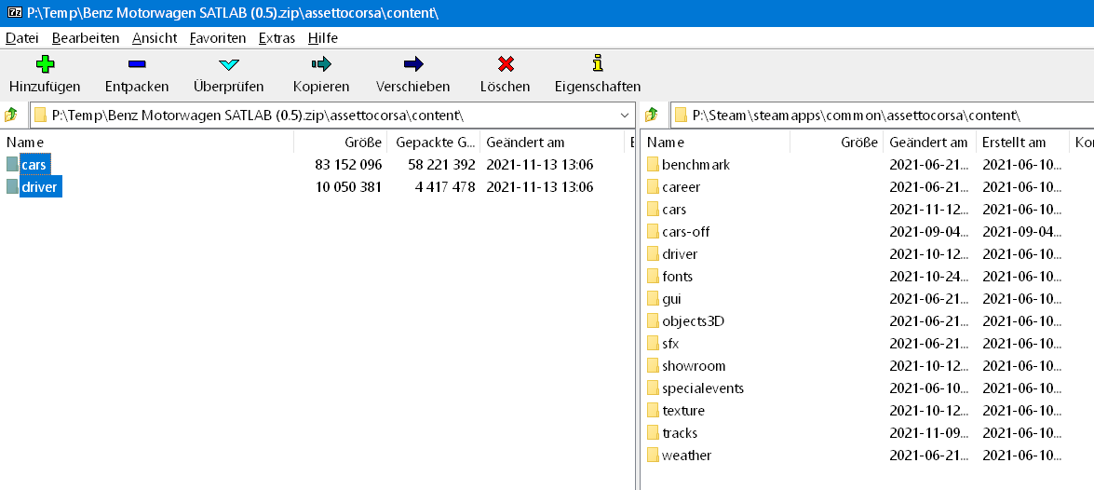Expand the left panel path dropdown
The width and height of the screenshot is (1094, 490).
point(625,116)
